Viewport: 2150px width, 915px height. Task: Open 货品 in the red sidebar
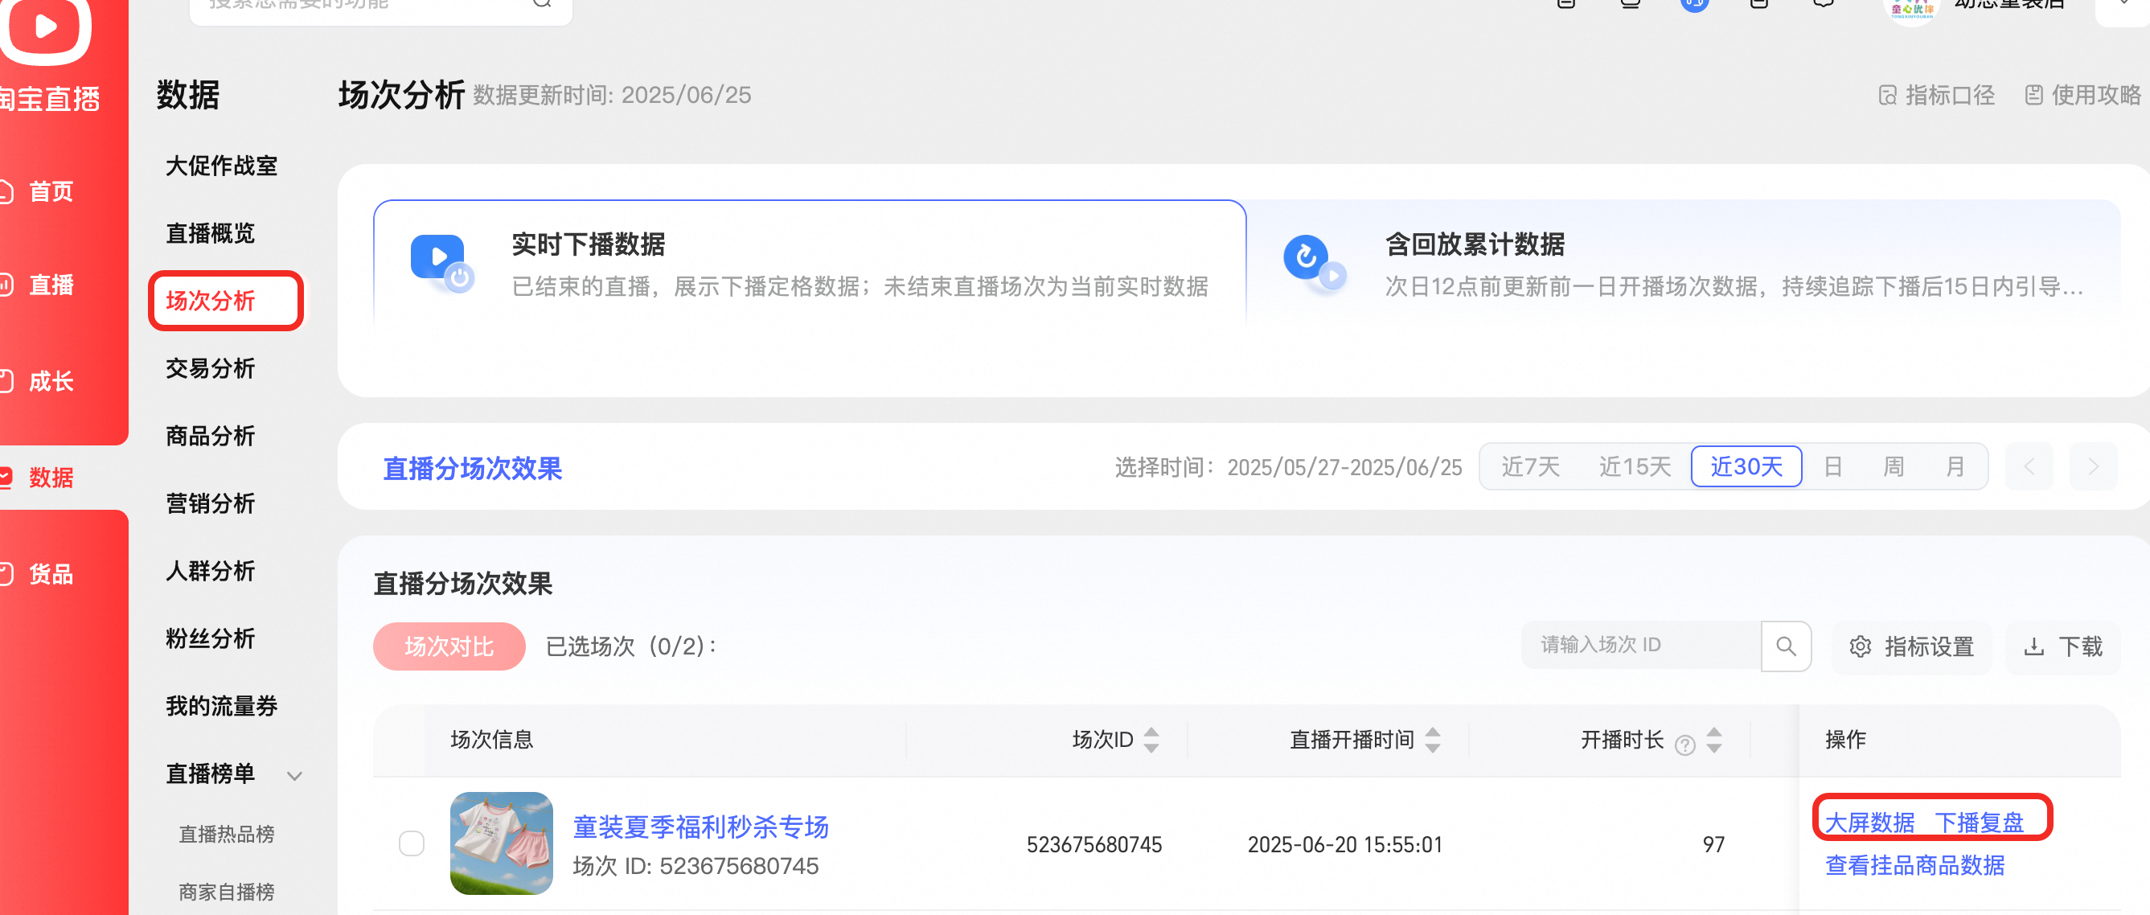pos(51,574)
